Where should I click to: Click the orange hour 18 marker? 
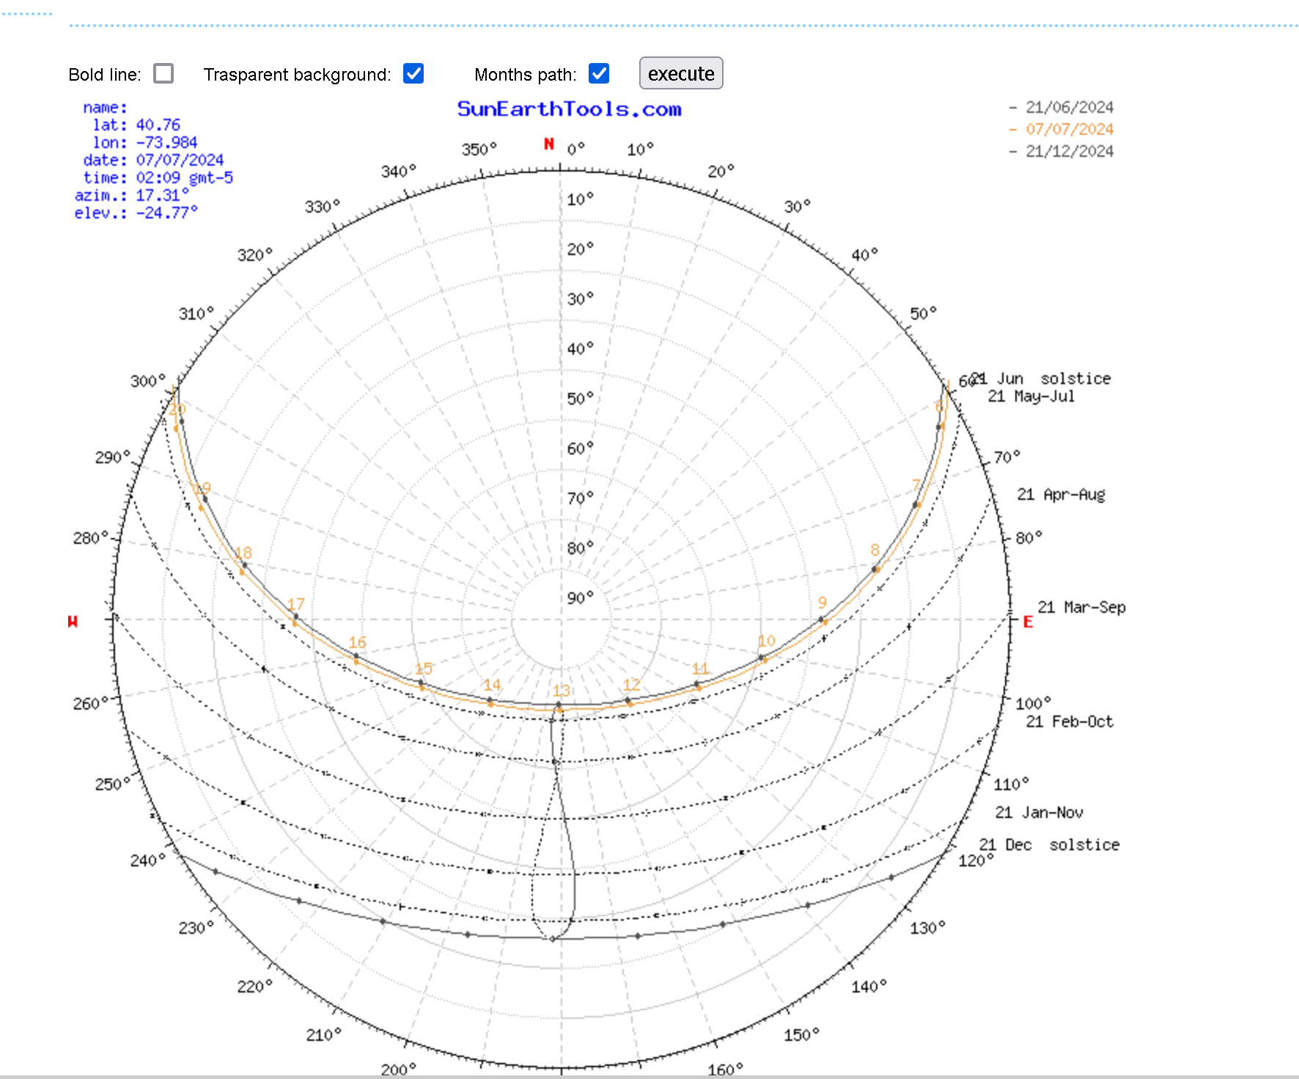(243, 553)
